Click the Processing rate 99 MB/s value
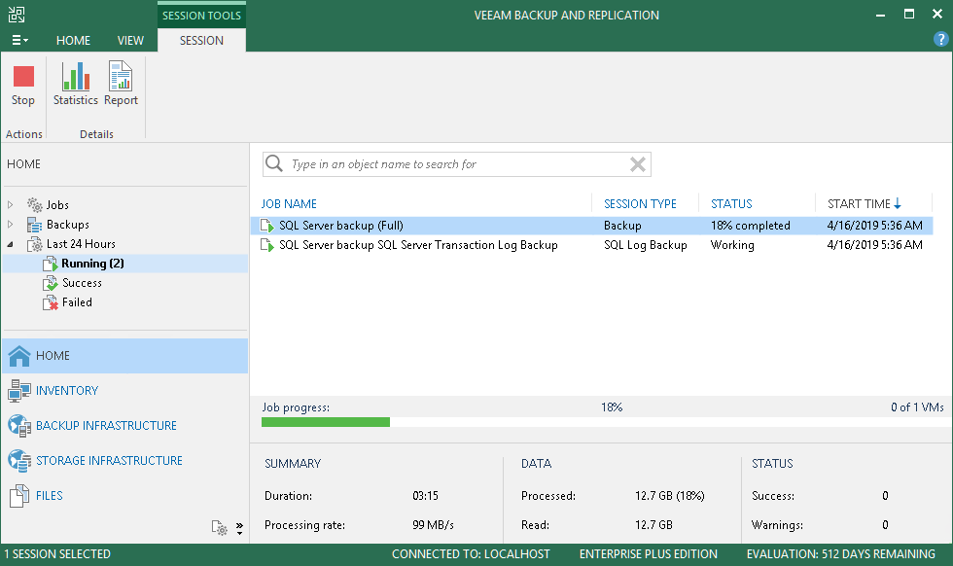The image size is (953, 566). (x=433, y=524)
